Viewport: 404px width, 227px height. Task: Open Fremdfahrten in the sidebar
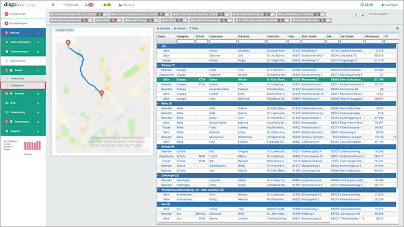click(x=23, y=14)
